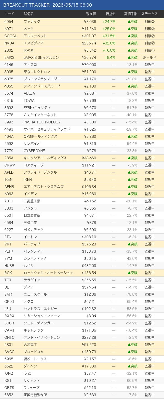
Task: Click ディア price $574.64
Action: click(x=89, y=287)
